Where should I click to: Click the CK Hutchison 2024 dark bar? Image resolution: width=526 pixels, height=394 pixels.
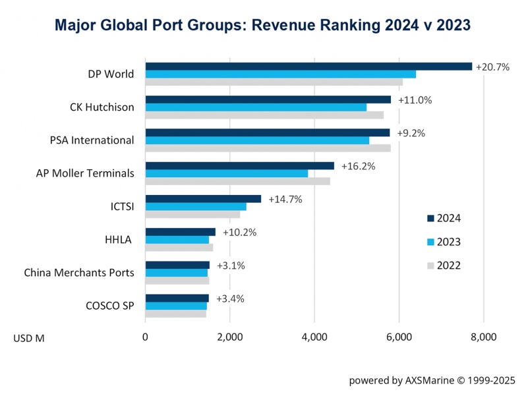(x=268, y=99)
